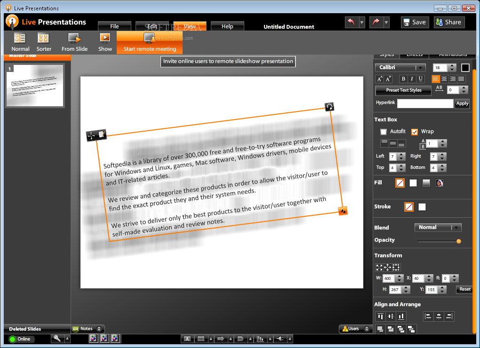
Task: Reset the transform
Action: pos(464,289)
